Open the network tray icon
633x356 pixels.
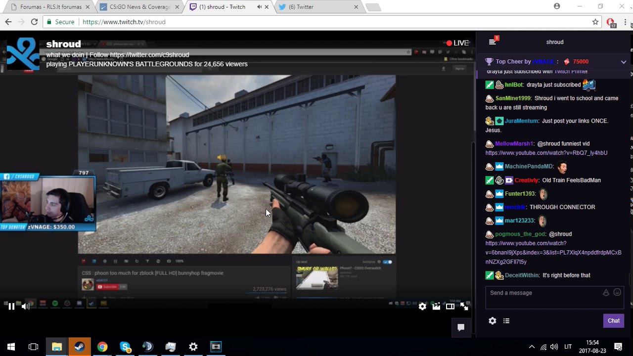[543, 347]
